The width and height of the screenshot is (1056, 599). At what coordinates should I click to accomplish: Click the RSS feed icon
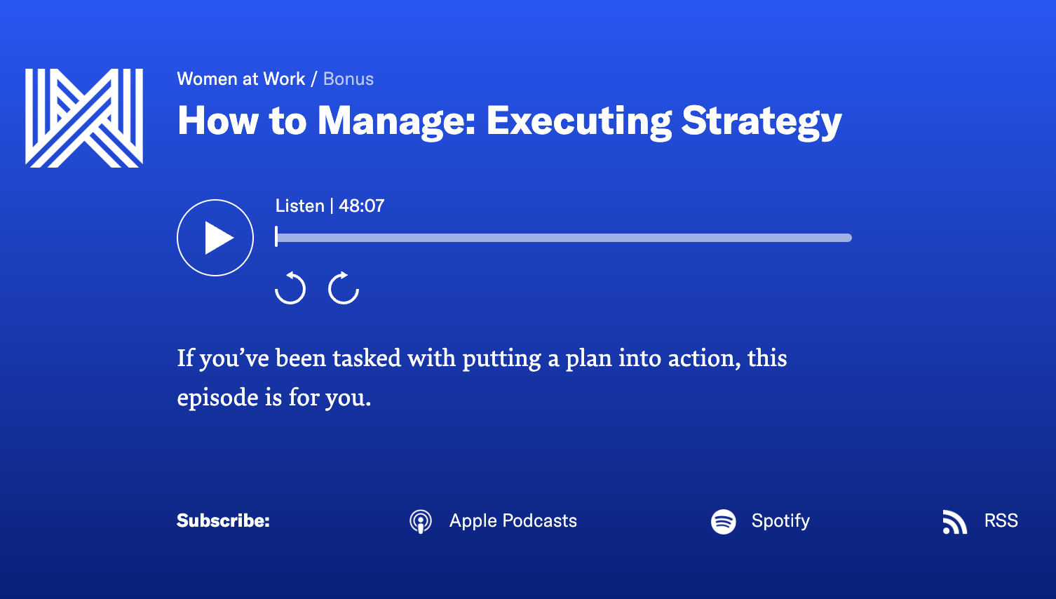tap(955, 522)
